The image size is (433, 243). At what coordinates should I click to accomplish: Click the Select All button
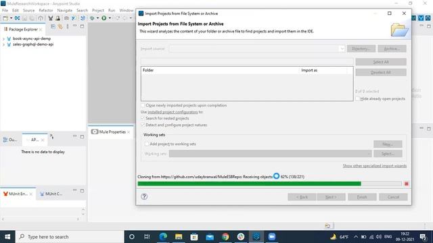[x=381, y=62]
